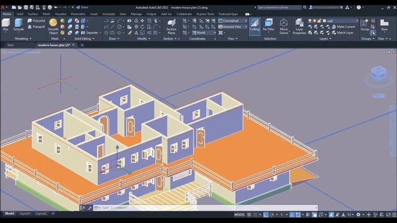Start the Presspull command
This screenshot has height=223, width=397.
click(36, 27)
